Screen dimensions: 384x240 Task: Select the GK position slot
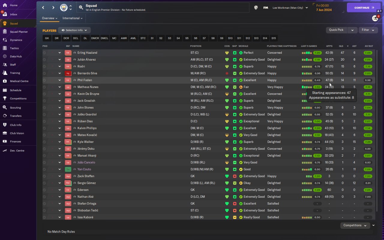coord(47,38)
